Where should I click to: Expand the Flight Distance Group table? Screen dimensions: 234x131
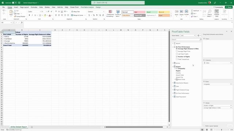pos(173,90)
